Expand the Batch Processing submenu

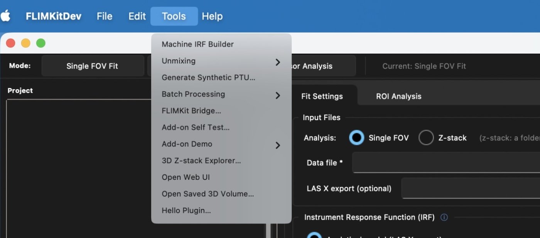pos(221,94)
